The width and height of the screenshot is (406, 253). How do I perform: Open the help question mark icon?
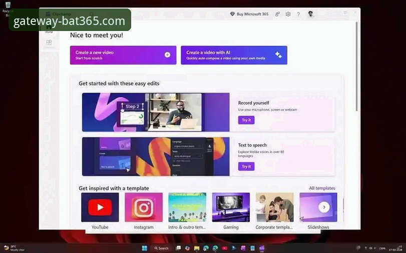point(298,14)
